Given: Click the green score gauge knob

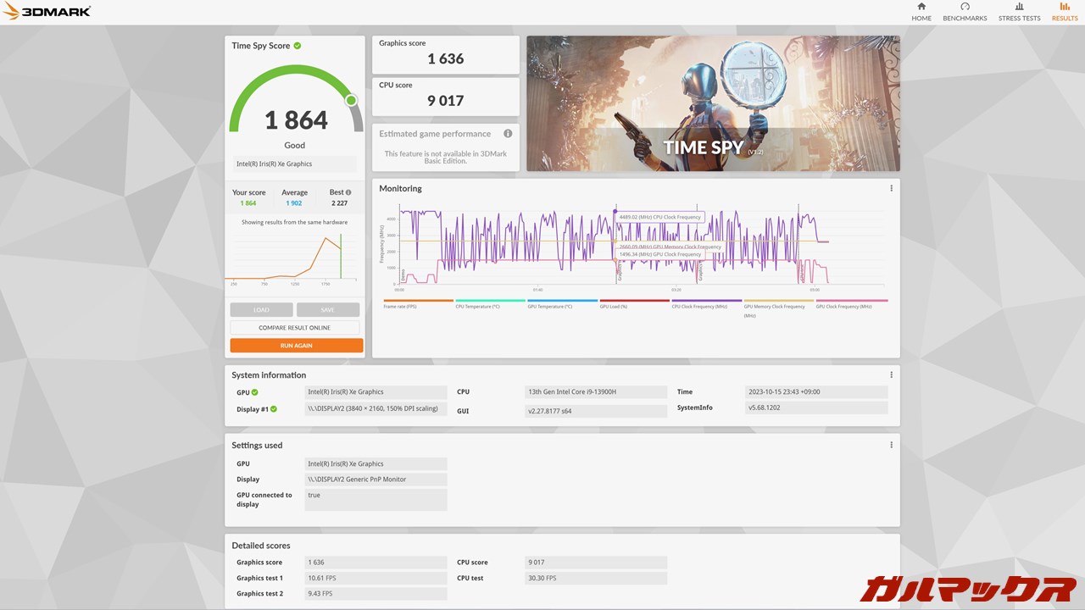Looking at the screenshot, I should click(x=351, y=101).
